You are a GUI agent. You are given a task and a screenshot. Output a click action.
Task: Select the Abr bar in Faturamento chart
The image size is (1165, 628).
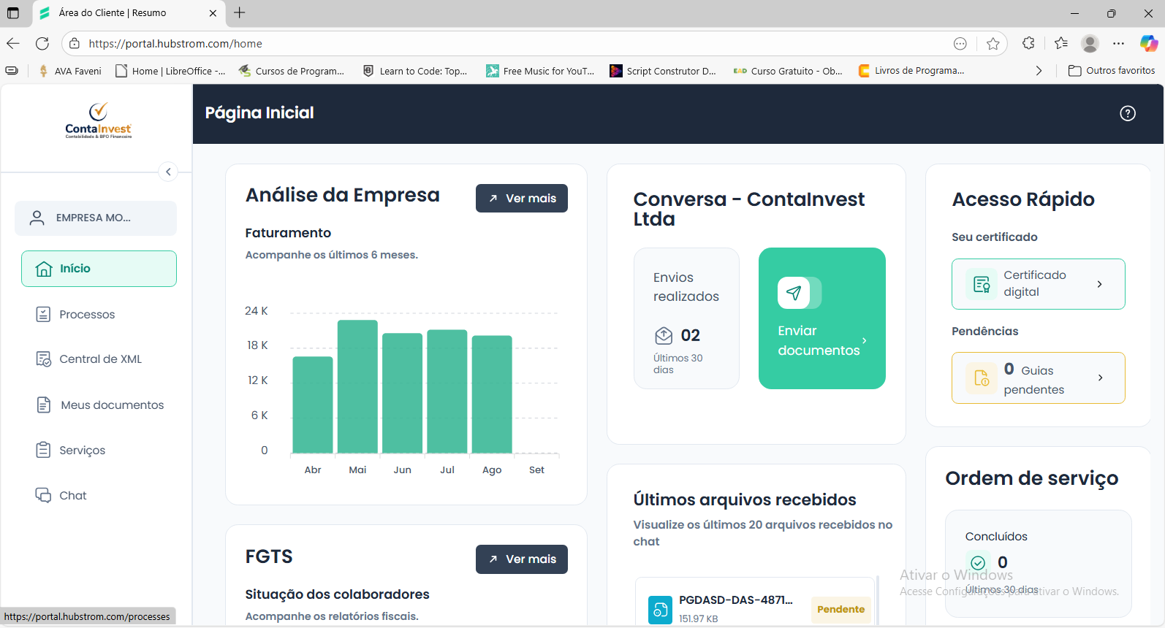[313, 405]
